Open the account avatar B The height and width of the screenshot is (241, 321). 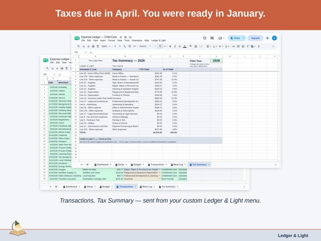click(275, 38)
